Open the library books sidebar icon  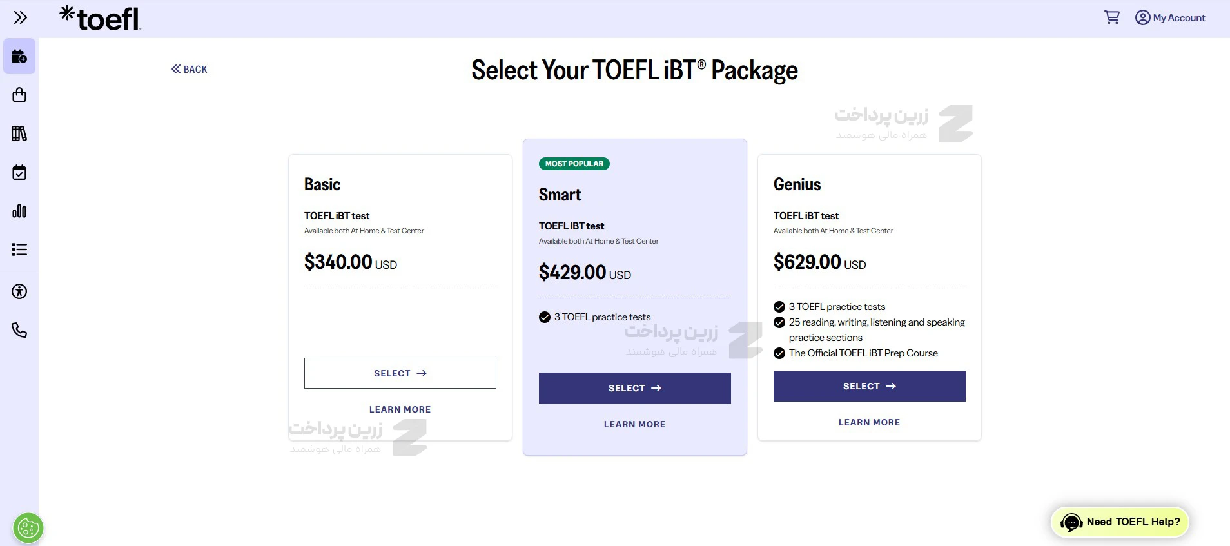[19, 133]
